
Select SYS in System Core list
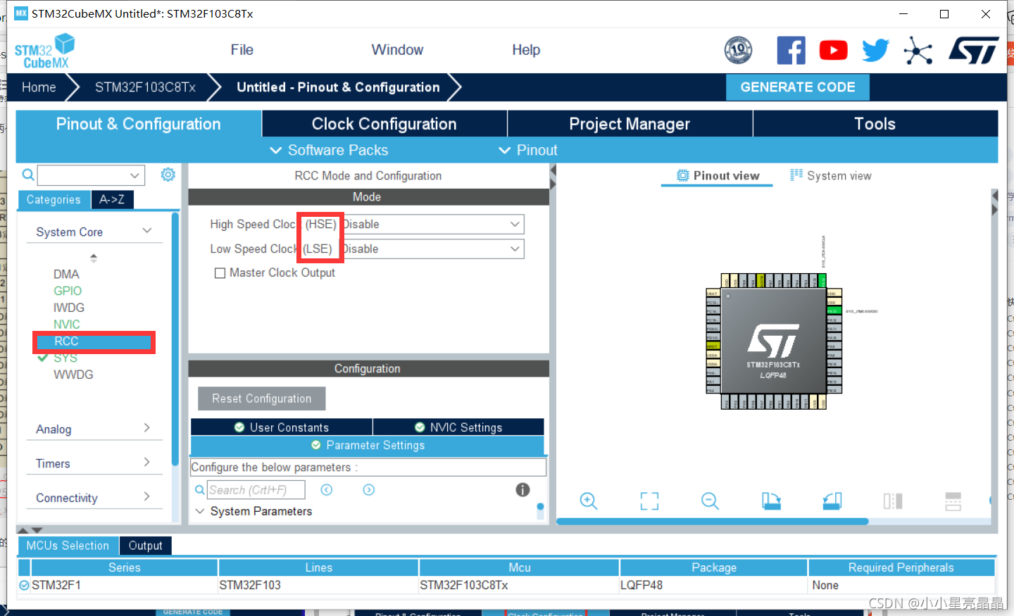tap(65, 358)
